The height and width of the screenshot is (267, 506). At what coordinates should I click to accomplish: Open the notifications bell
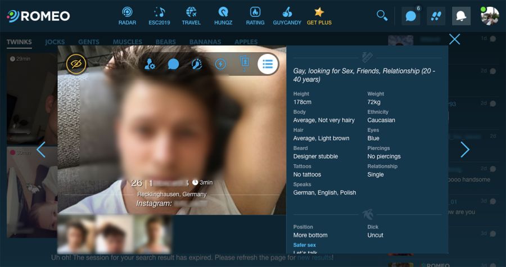[x=461, y=16]
